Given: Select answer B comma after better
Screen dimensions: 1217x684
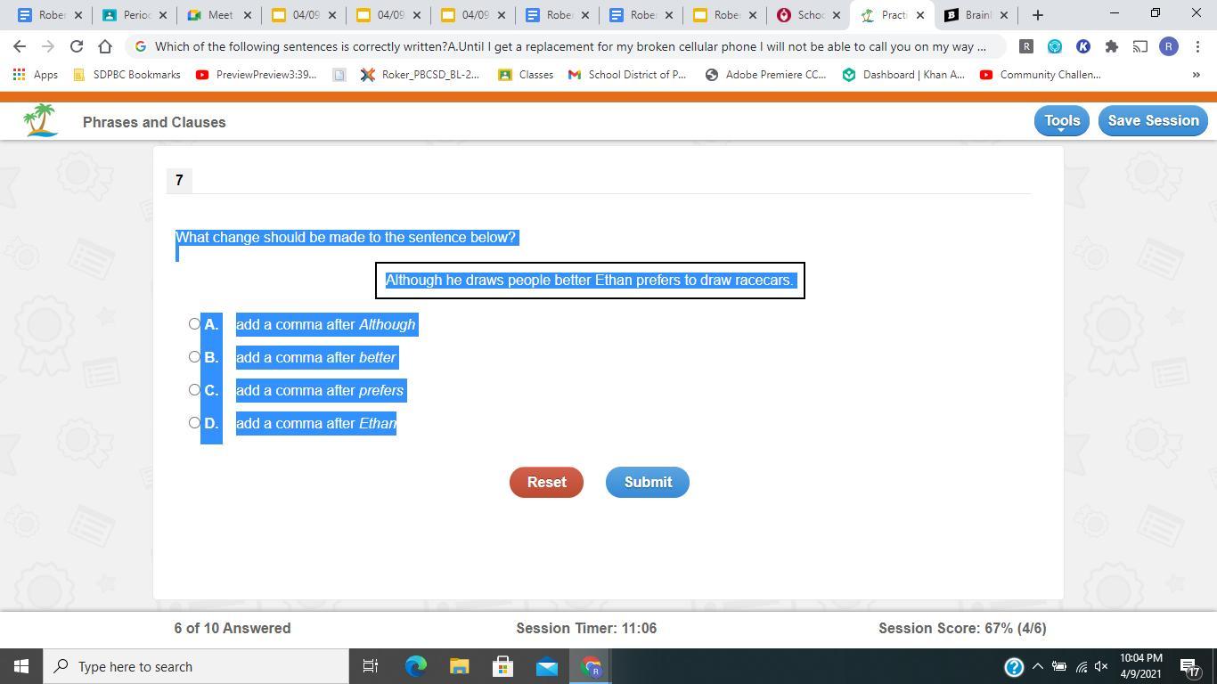Looking at the screenshot, I should pos(194,357).
